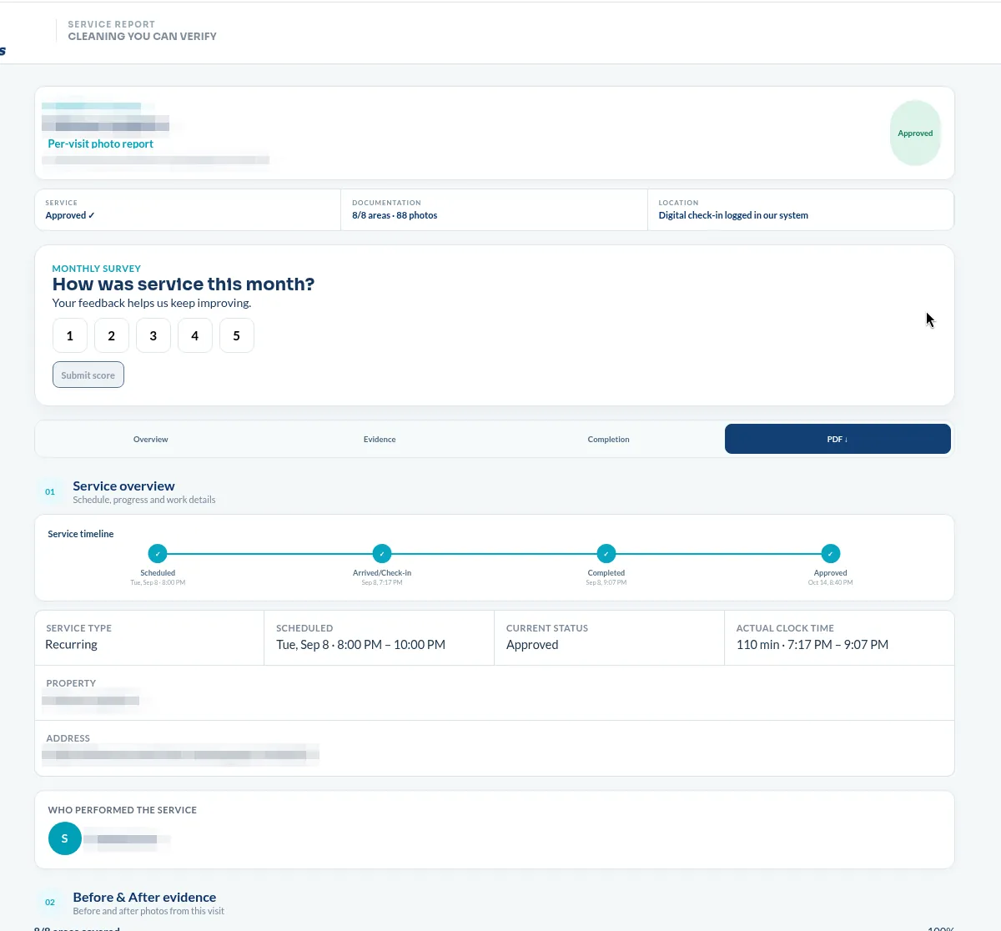
Task: Click the 02 section number badge
Action: (x=50, y=903)
